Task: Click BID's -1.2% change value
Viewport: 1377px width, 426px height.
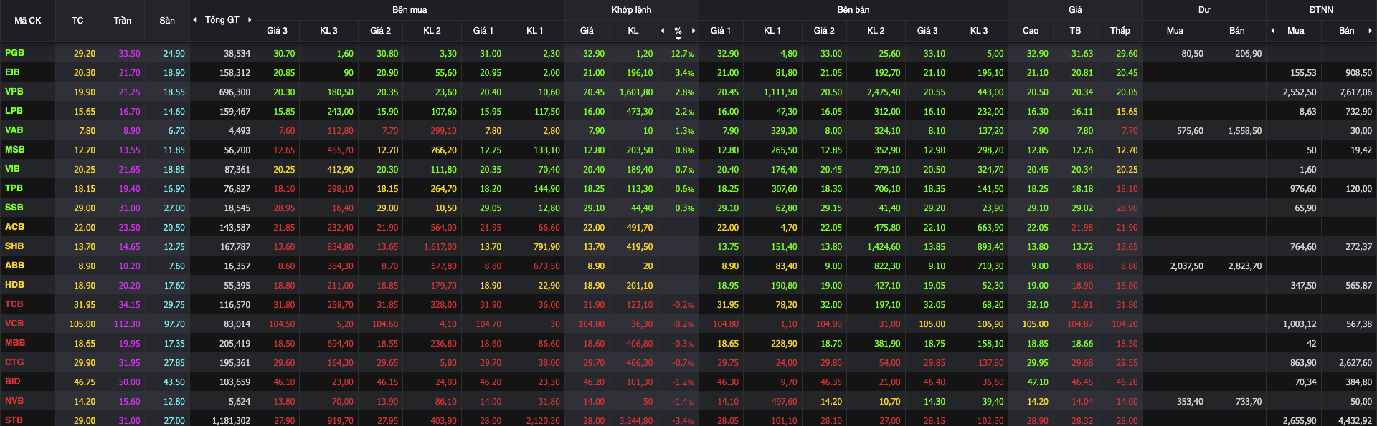Action: pyautogui.click(x=683, y=382)
